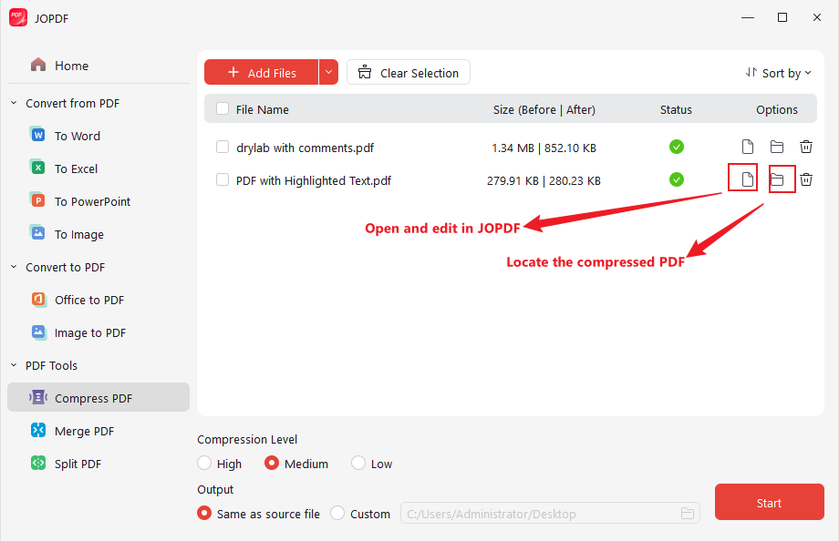Check the PDF with Highlighted Text.pdf checkbox
839x541 pixels.
click(222, 179)
